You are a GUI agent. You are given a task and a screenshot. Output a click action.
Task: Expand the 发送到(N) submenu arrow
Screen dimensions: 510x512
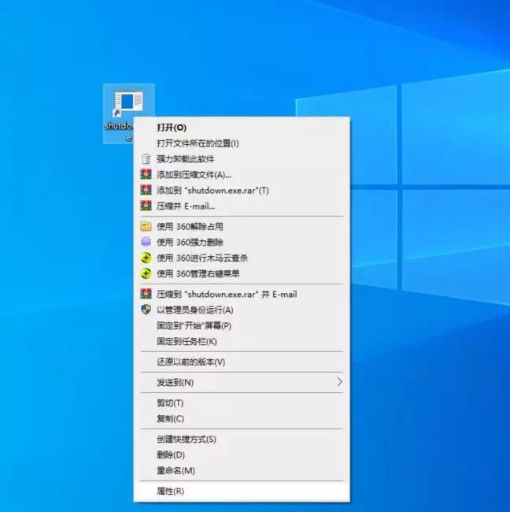(x=339, y=382)
